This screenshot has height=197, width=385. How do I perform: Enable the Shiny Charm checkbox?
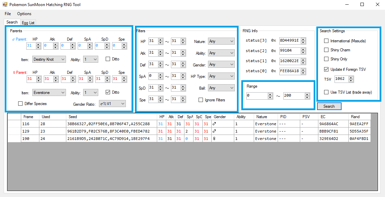(326, 50)
